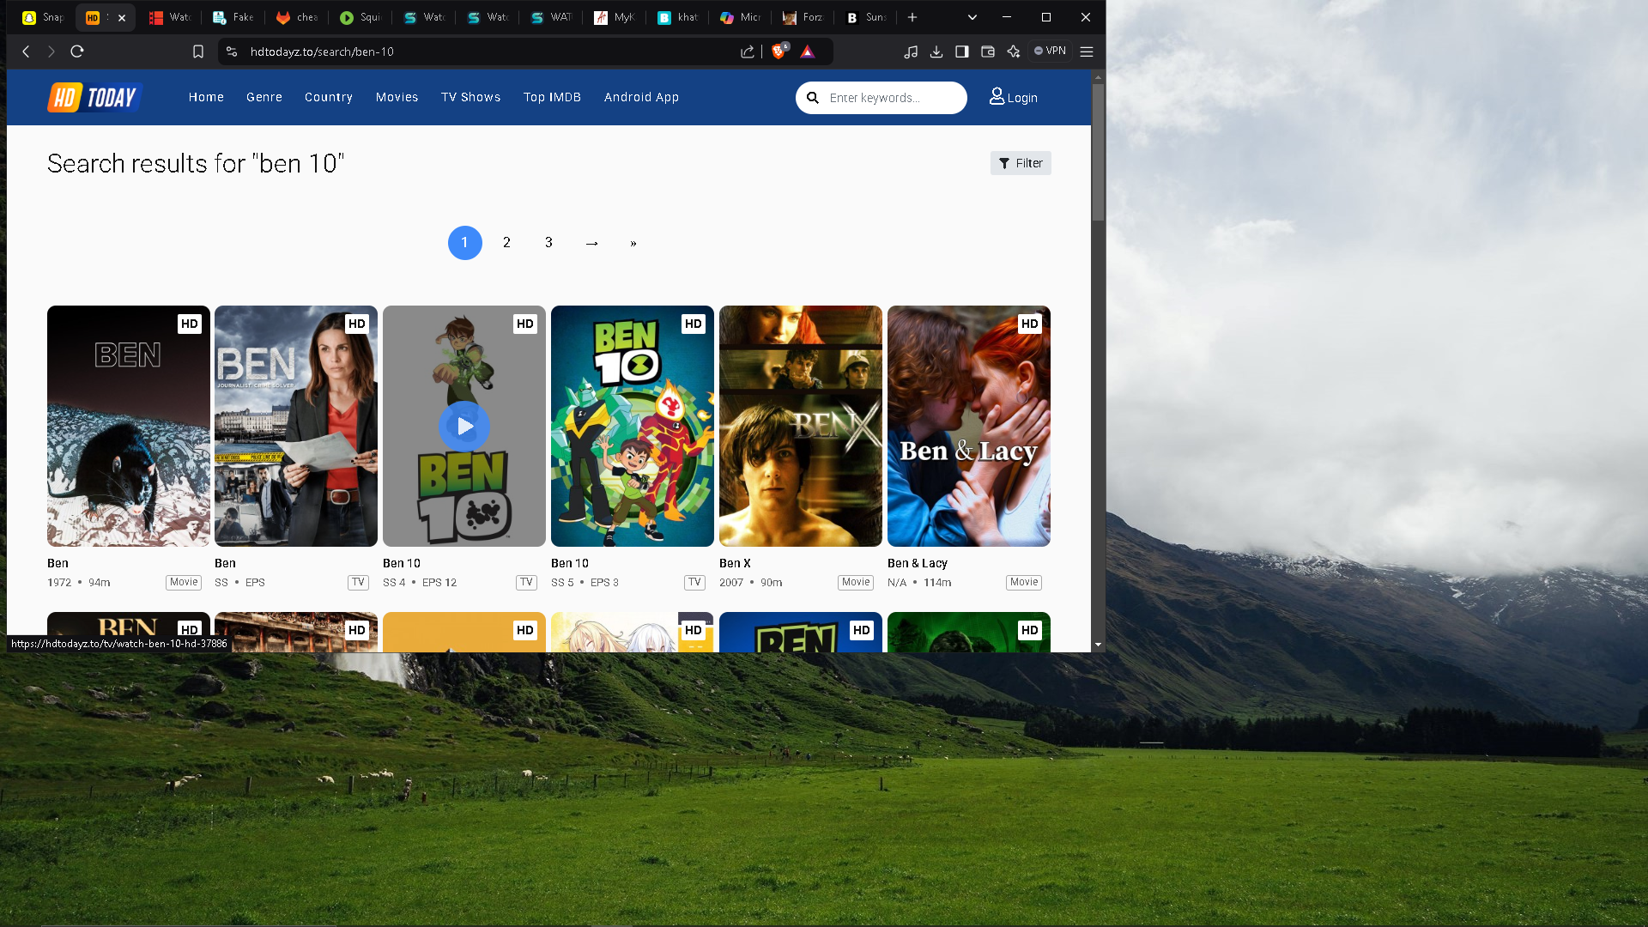Launch the Leo AI sparkle icon
The image size is (1648, 927).
point(1014,51)
